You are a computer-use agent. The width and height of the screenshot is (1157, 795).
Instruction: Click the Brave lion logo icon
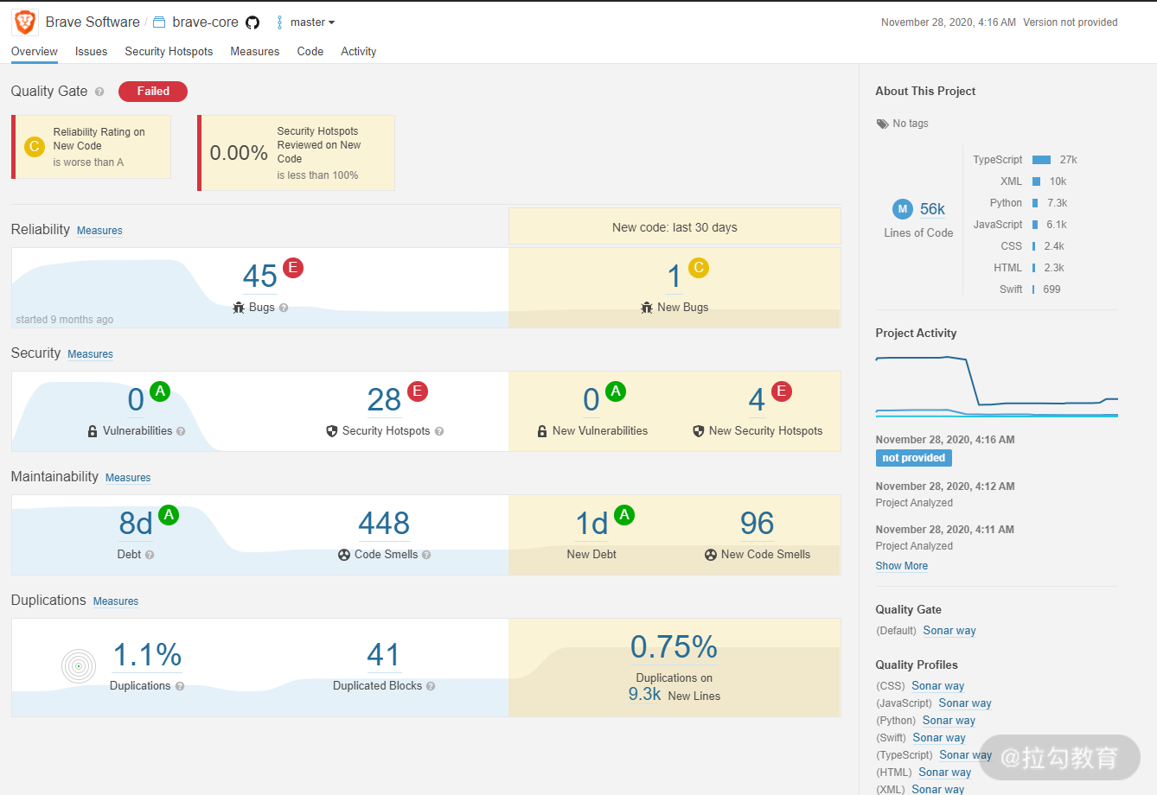(x=24, y=22)
